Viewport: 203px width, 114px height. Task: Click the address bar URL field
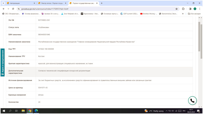[86, 9]
